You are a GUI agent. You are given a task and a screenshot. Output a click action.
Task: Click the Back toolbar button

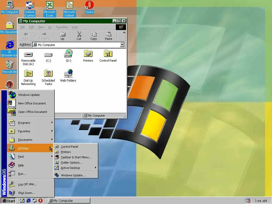point(26,36)
